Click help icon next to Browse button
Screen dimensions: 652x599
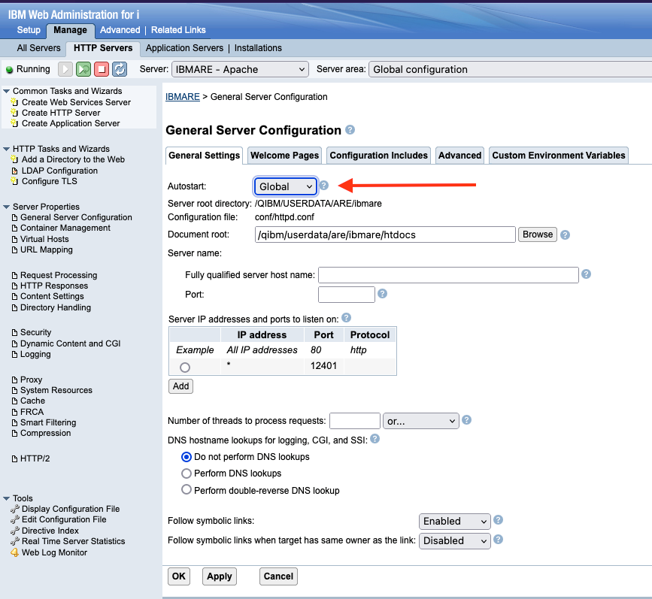(565, 234)
